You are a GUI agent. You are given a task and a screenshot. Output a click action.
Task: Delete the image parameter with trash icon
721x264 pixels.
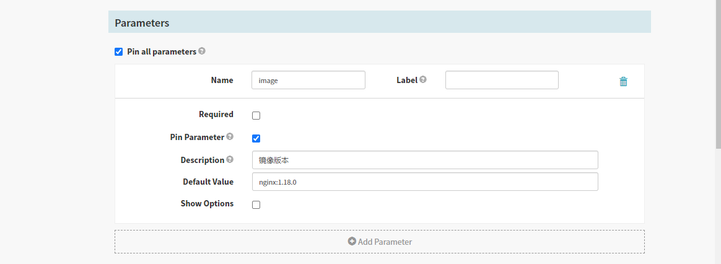pos(623,81)
